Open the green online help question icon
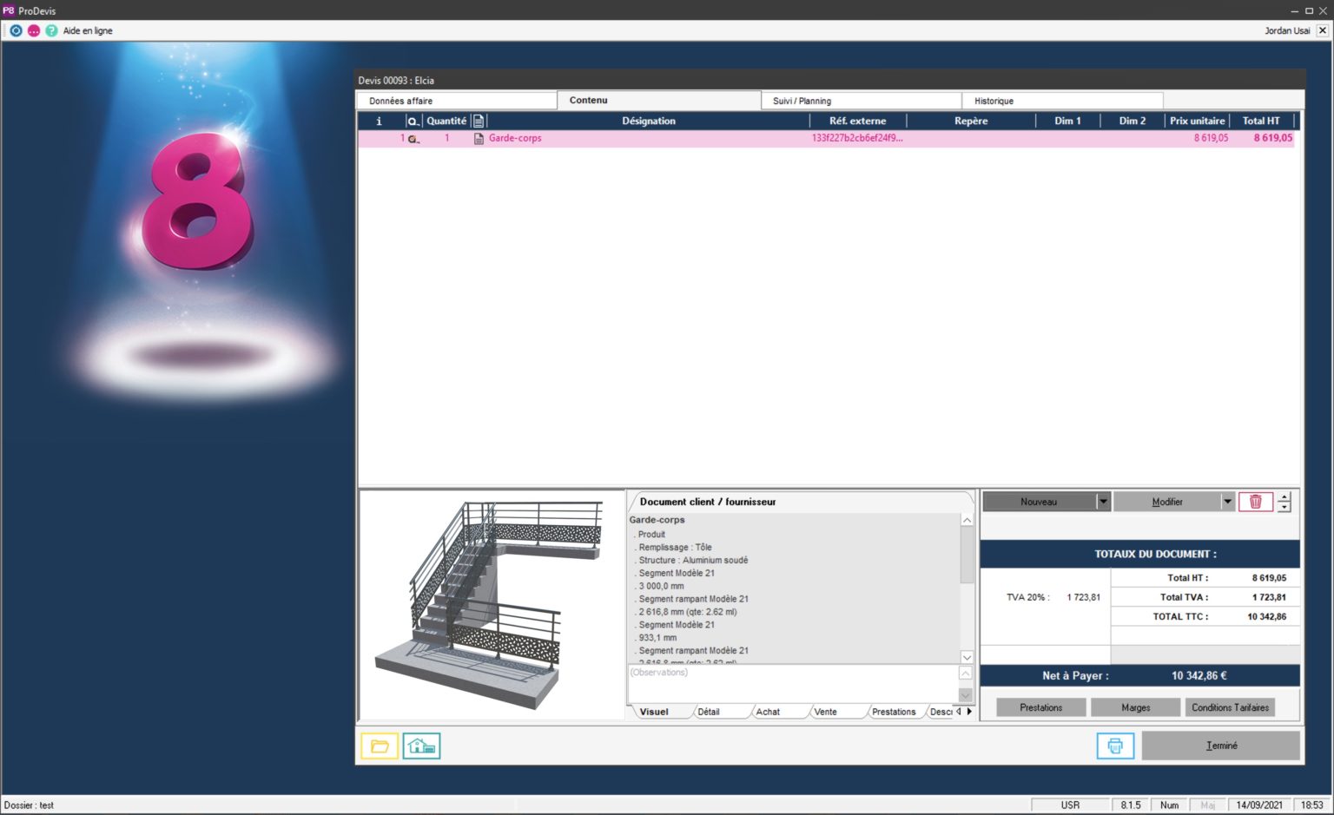This screenshot has height=815, width=1334. [x=51, y=30]
